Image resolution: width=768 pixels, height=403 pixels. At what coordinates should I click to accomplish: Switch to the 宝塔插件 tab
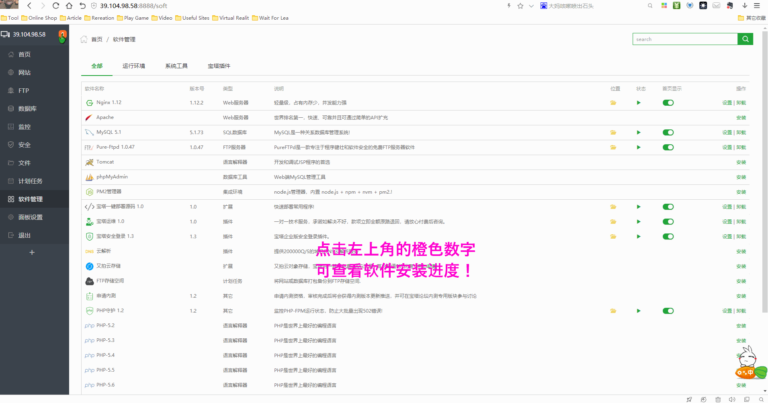pyautogui.click(x=219, y=66)
